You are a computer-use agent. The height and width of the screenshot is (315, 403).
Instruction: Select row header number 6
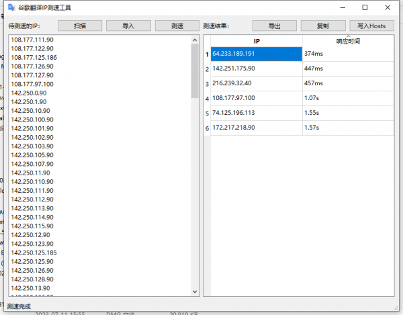point(207,128)
